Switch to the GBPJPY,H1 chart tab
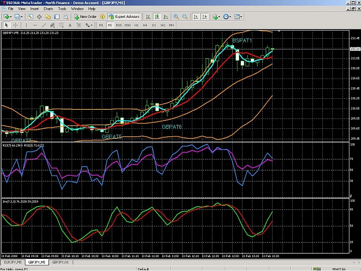This screenshot has width=361, height=271. (60, 262)
